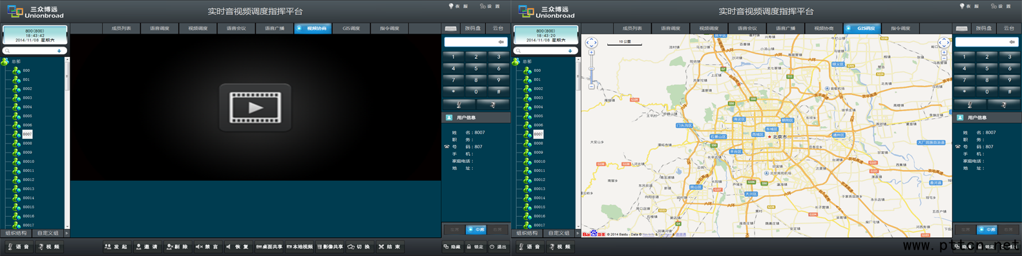Screen dimensions: 1022x256
Task: Click 视频 in the GIS window footer
Action: pos(560,247)
